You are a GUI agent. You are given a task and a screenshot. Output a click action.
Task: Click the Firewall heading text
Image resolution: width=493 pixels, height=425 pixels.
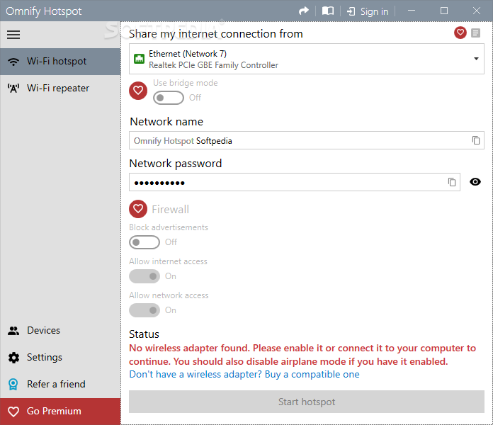pos(171,210)
